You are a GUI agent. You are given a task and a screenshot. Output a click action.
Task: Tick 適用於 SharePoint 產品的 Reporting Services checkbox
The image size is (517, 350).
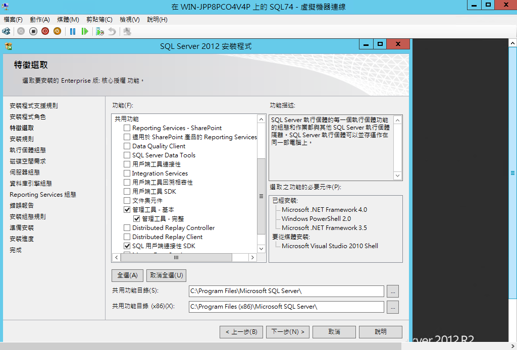[x=127, y=137]
